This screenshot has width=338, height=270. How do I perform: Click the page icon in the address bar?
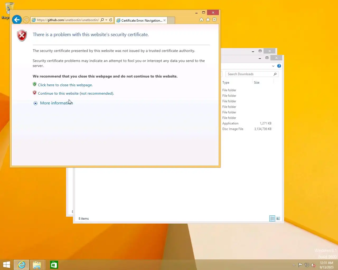pyautogui.click(x=34, y=20)
